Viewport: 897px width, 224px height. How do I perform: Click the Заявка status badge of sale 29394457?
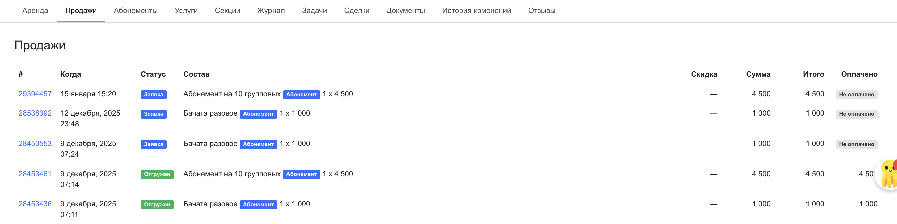point(153,95)
